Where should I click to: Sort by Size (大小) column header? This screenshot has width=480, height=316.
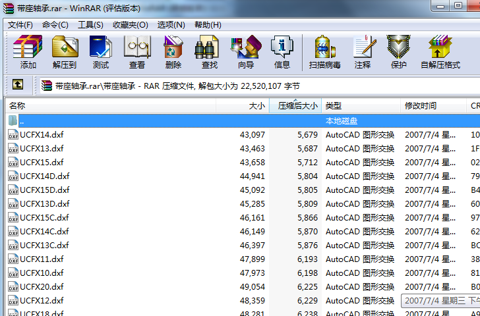tap(243, 106)
